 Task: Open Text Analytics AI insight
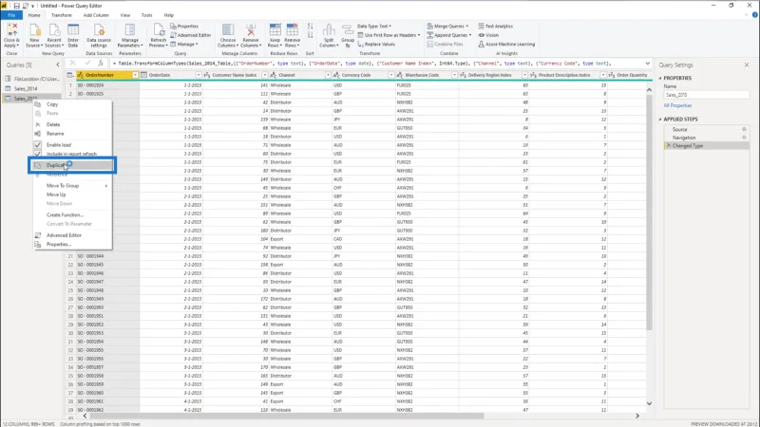click(495, 27)
